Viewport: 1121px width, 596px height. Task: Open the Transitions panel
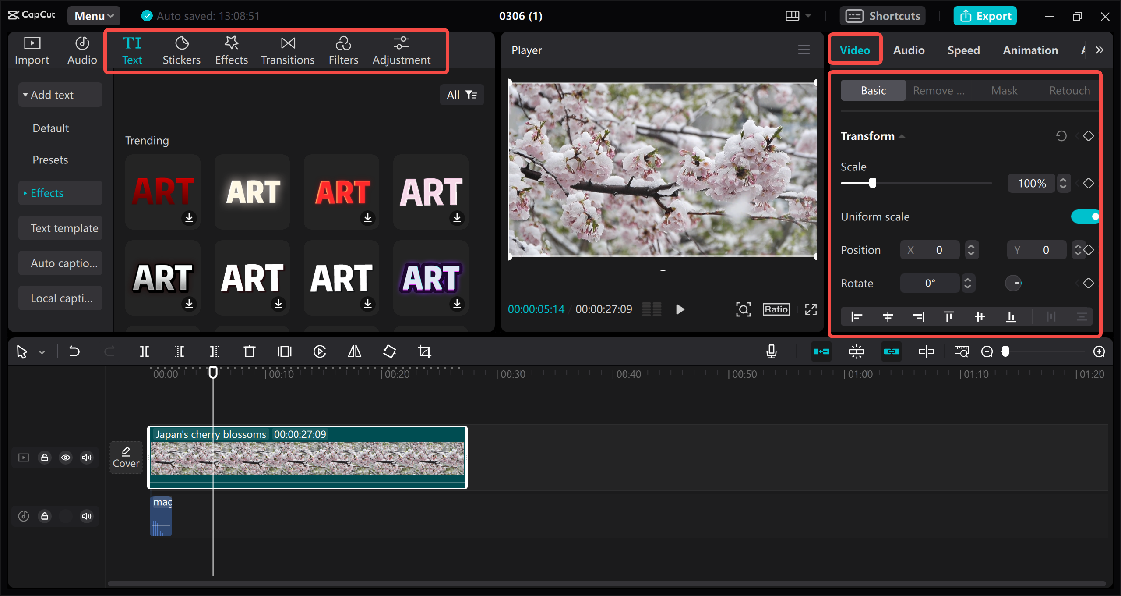287,50
